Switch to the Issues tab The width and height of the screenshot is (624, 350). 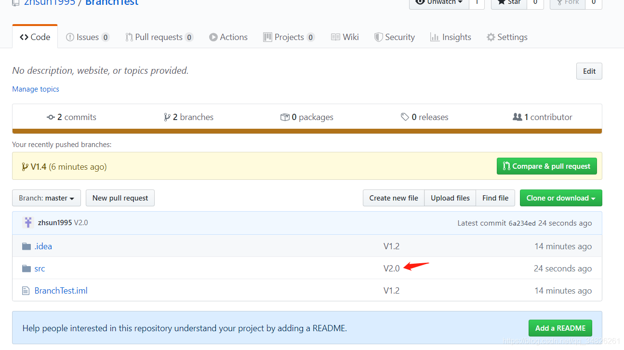[88, 37]
